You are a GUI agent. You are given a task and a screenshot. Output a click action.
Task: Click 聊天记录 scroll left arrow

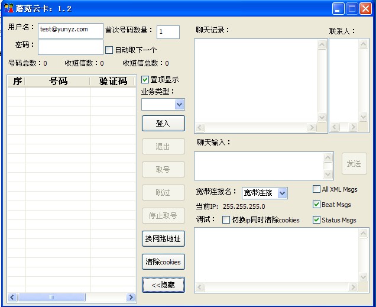tap(200, 127)
